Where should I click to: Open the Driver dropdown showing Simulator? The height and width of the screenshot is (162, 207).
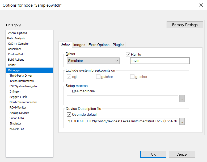(93, 61)
